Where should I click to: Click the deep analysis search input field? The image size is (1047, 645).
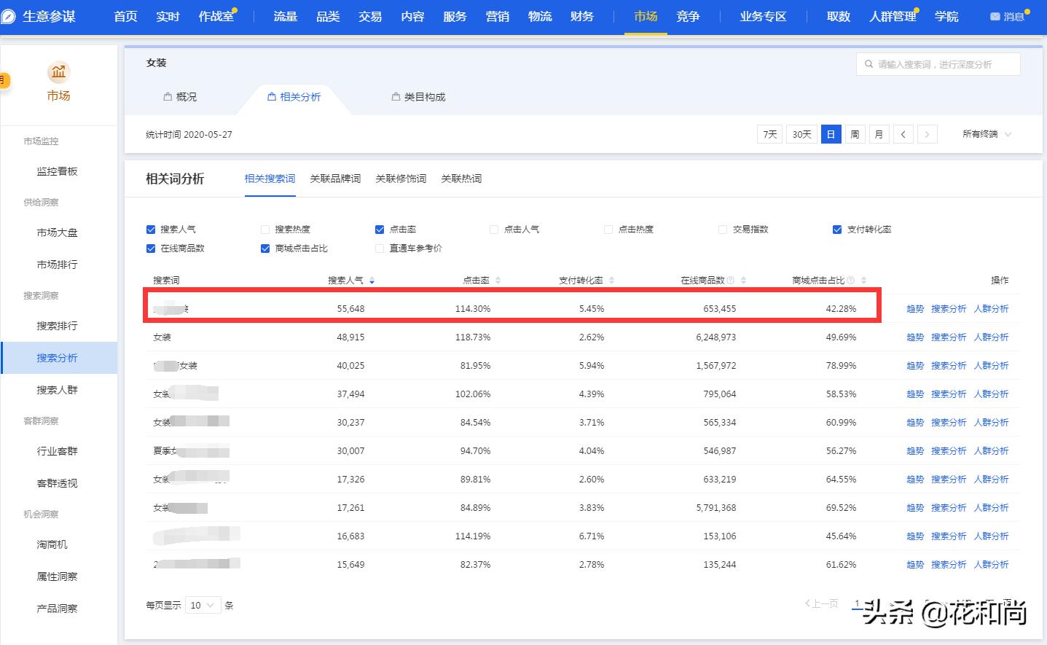pyautogui.click(x=940, y=63)
